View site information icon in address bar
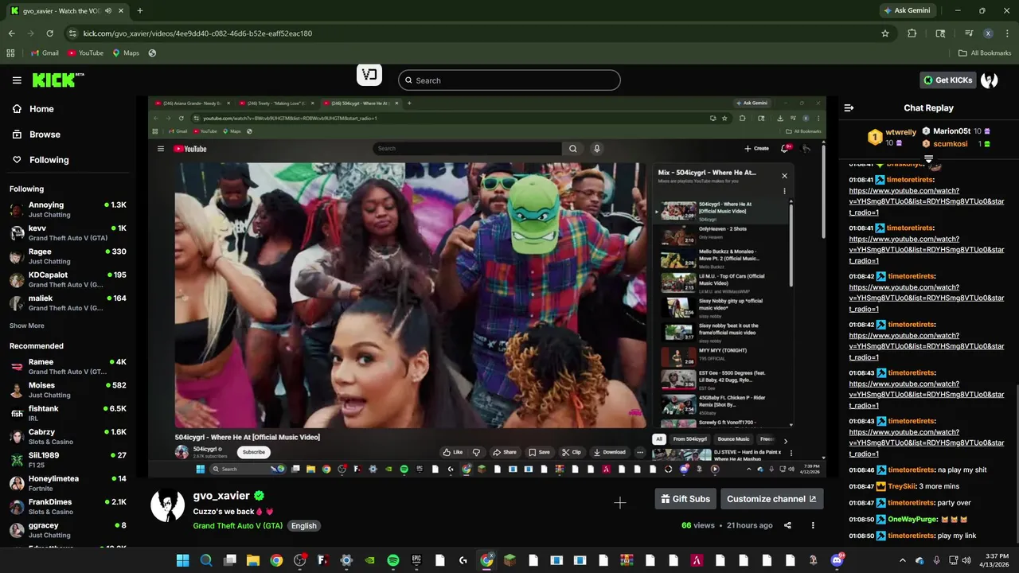Screen dimensions: 1019x573 [72, 33]
